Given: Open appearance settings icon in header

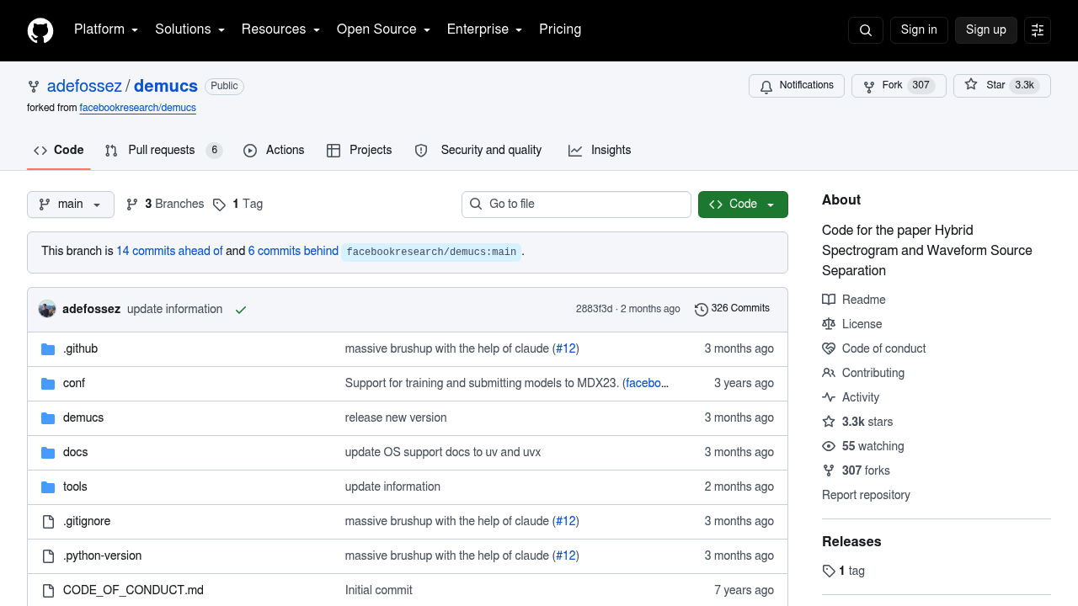Looking at the screenshot, I should click(x=1038, y=30).
